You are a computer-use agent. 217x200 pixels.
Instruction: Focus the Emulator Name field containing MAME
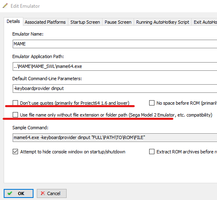[115, 44]
